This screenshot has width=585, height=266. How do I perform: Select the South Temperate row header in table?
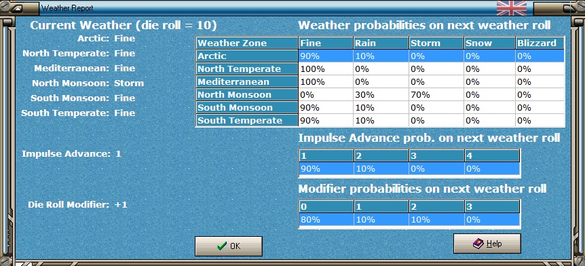point(247,120)
